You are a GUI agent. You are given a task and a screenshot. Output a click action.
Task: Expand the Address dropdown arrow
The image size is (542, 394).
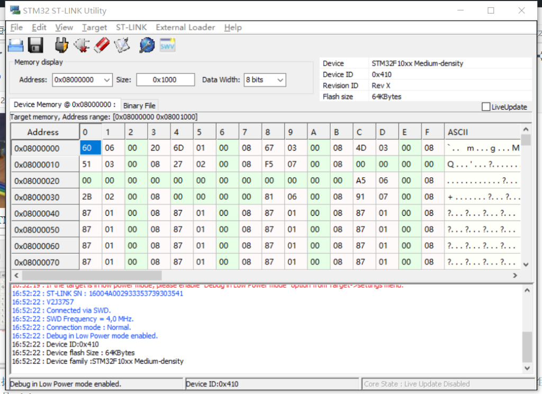[x=107, y=80]
